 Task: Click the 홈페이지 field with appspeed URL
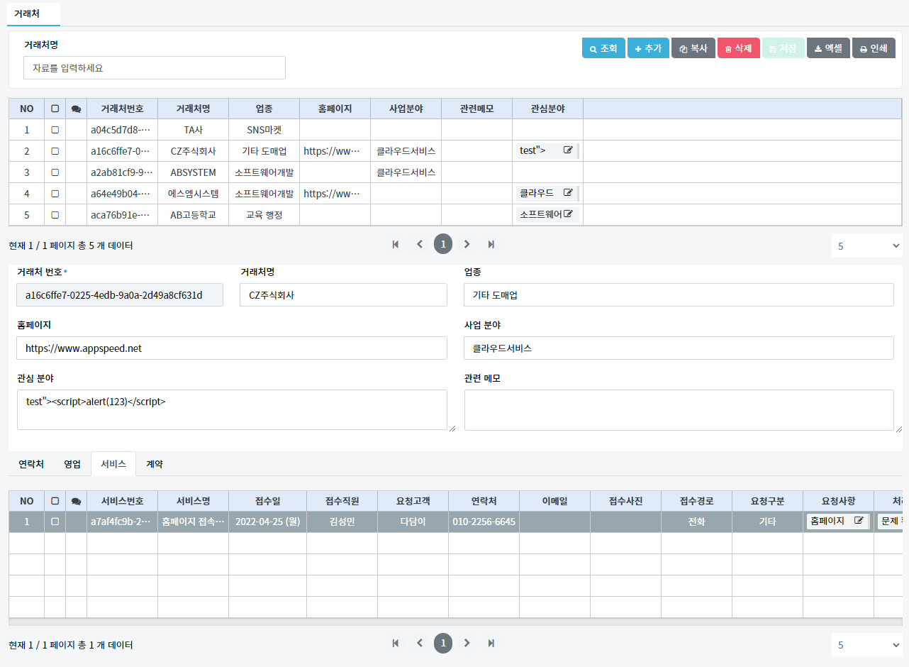click(x=232, y=348)
